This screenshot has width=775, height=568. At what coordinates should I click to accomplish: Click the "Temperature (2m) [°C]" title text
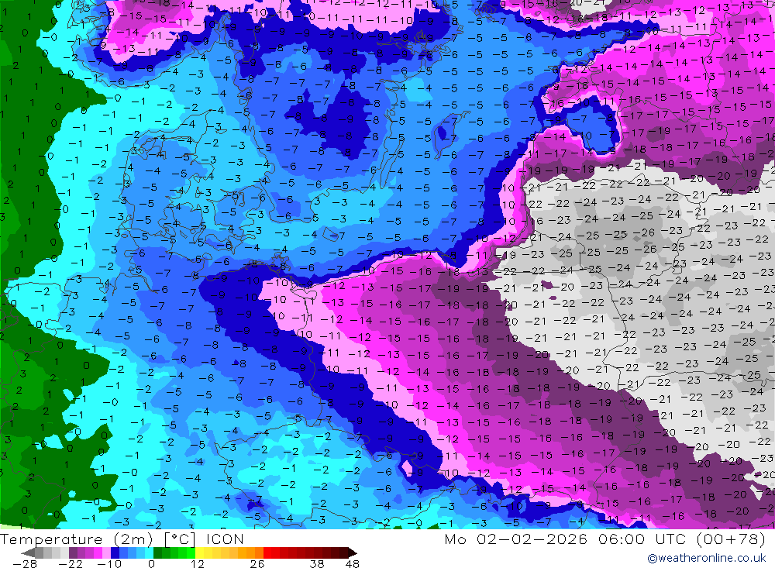click(98, 539)
